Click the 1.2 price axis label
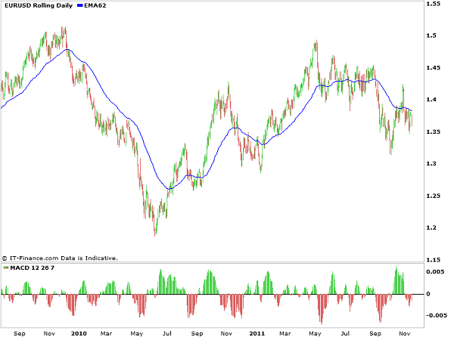 (x=431, y=227)
